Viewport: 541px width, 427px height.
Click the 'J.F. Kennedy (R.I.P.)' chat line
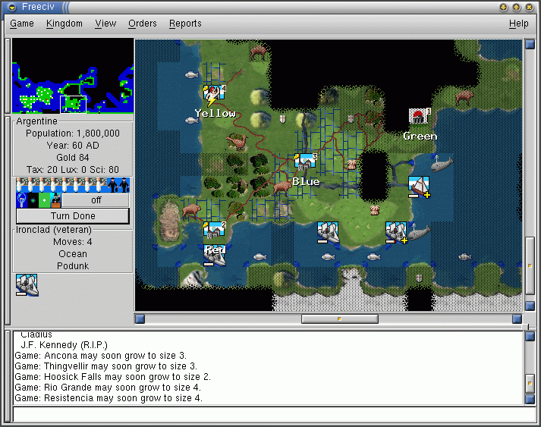[x=64, y=345]
